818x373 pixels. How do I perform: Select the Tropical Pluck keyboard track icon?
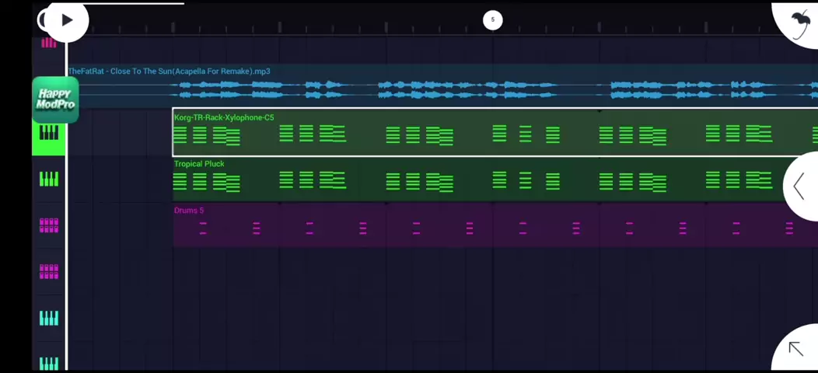pyautogui.click(x=48, y=180)
